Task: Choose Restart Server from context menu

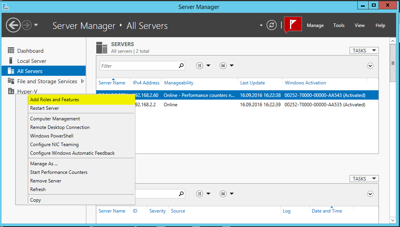Action: [x=81, y=108]
